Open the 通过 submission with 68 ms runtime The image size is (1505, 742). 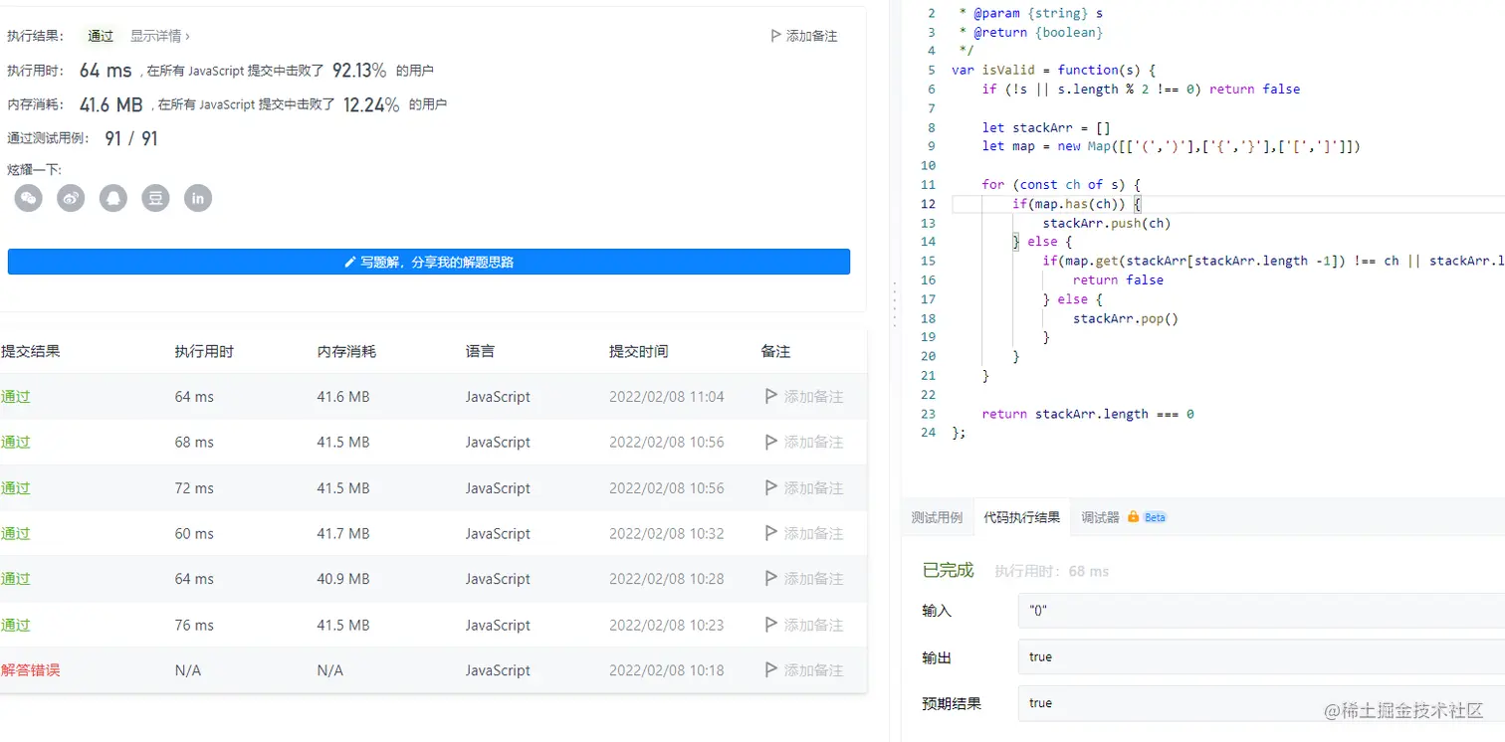click(x=16, y=443)
